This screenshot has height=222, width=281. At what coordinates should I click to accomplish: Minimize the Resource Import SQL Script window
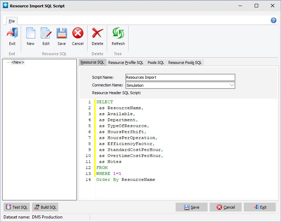(x=240, y=6)
